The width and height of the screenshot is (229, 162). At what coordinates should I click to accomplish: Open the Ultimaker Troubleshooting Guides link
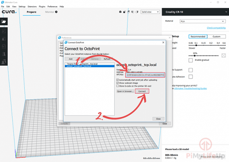(x=190, y=89)
